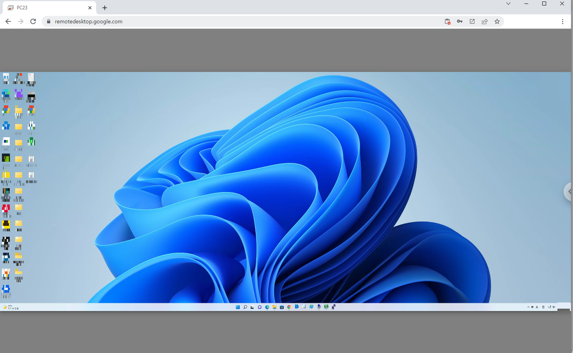Show hidden tray icons chevron
The height and width of the screenshot is (353, 573).
pyautogui.click(x=528, y=307)
